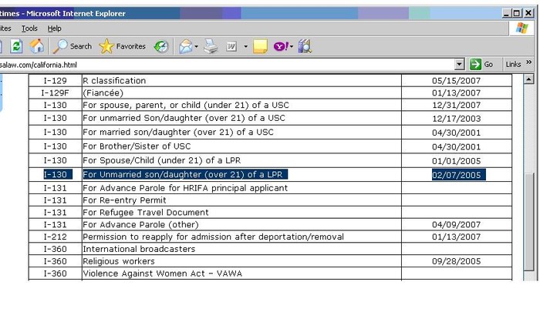Go to the Home page icon
The image size is (540, 329).
[36, 46]
